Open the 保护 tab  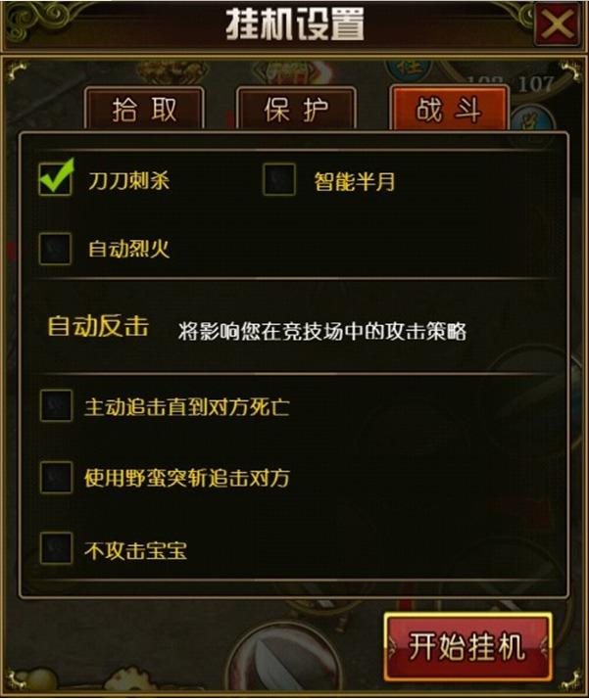pyautogui.click(x=296, y=110)
